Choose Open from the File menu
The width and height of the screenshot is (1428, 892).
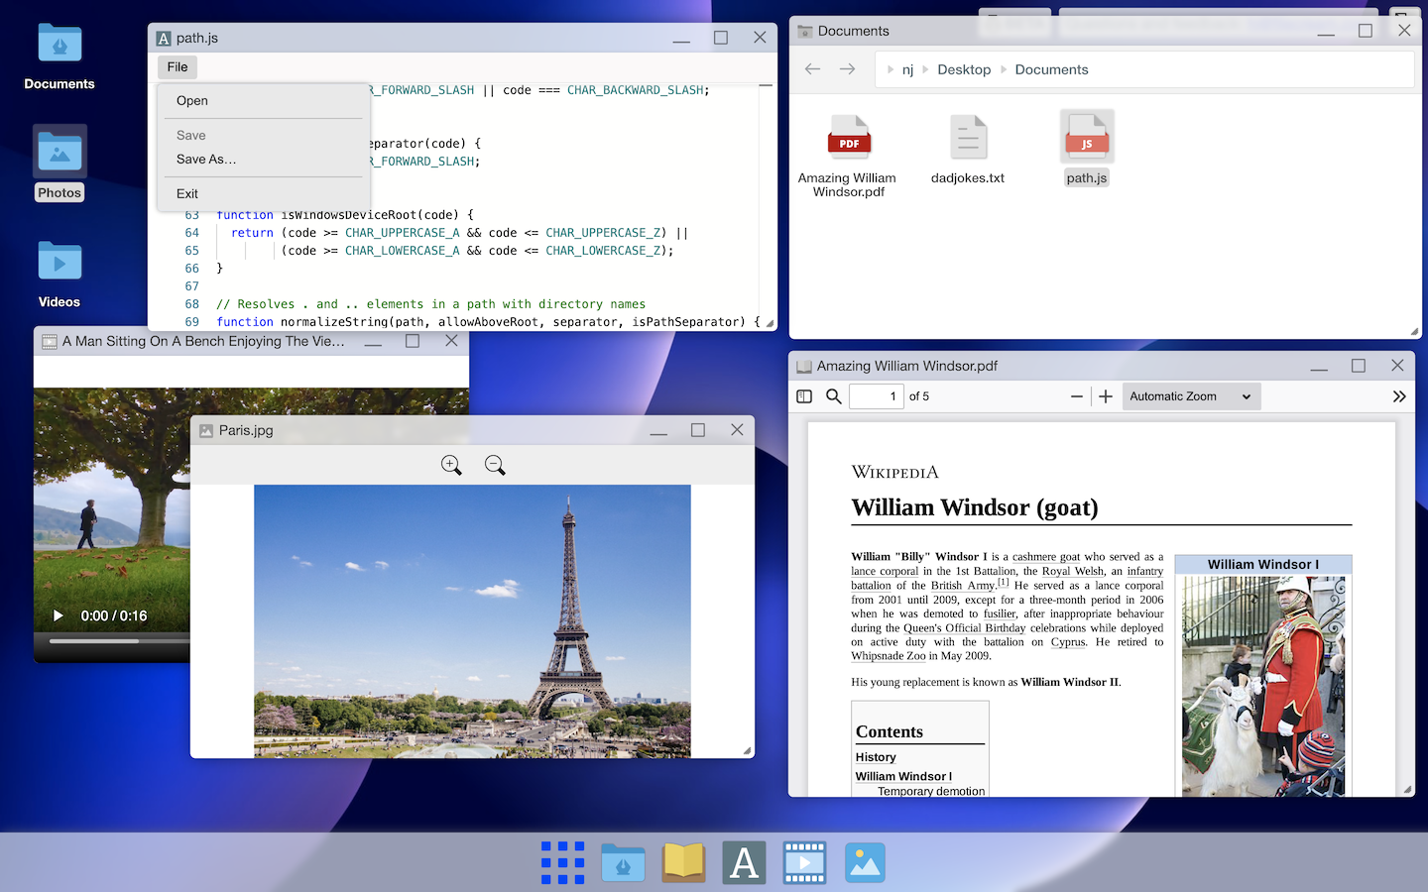tap(192, 101)
